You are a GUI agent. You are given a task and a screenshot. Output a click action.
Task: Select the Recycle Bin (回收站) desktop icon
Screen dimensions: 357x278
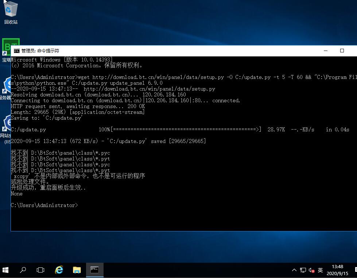(x=11, y=12)
